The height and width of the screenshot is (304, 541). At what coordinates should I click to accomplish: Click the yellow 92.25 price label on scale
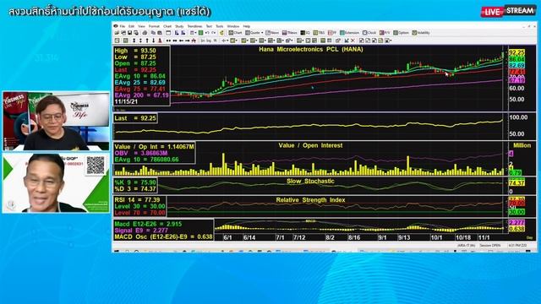(516, 52)
